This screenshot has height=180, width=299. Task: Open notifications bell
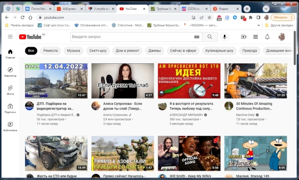(x=268, y=37)
